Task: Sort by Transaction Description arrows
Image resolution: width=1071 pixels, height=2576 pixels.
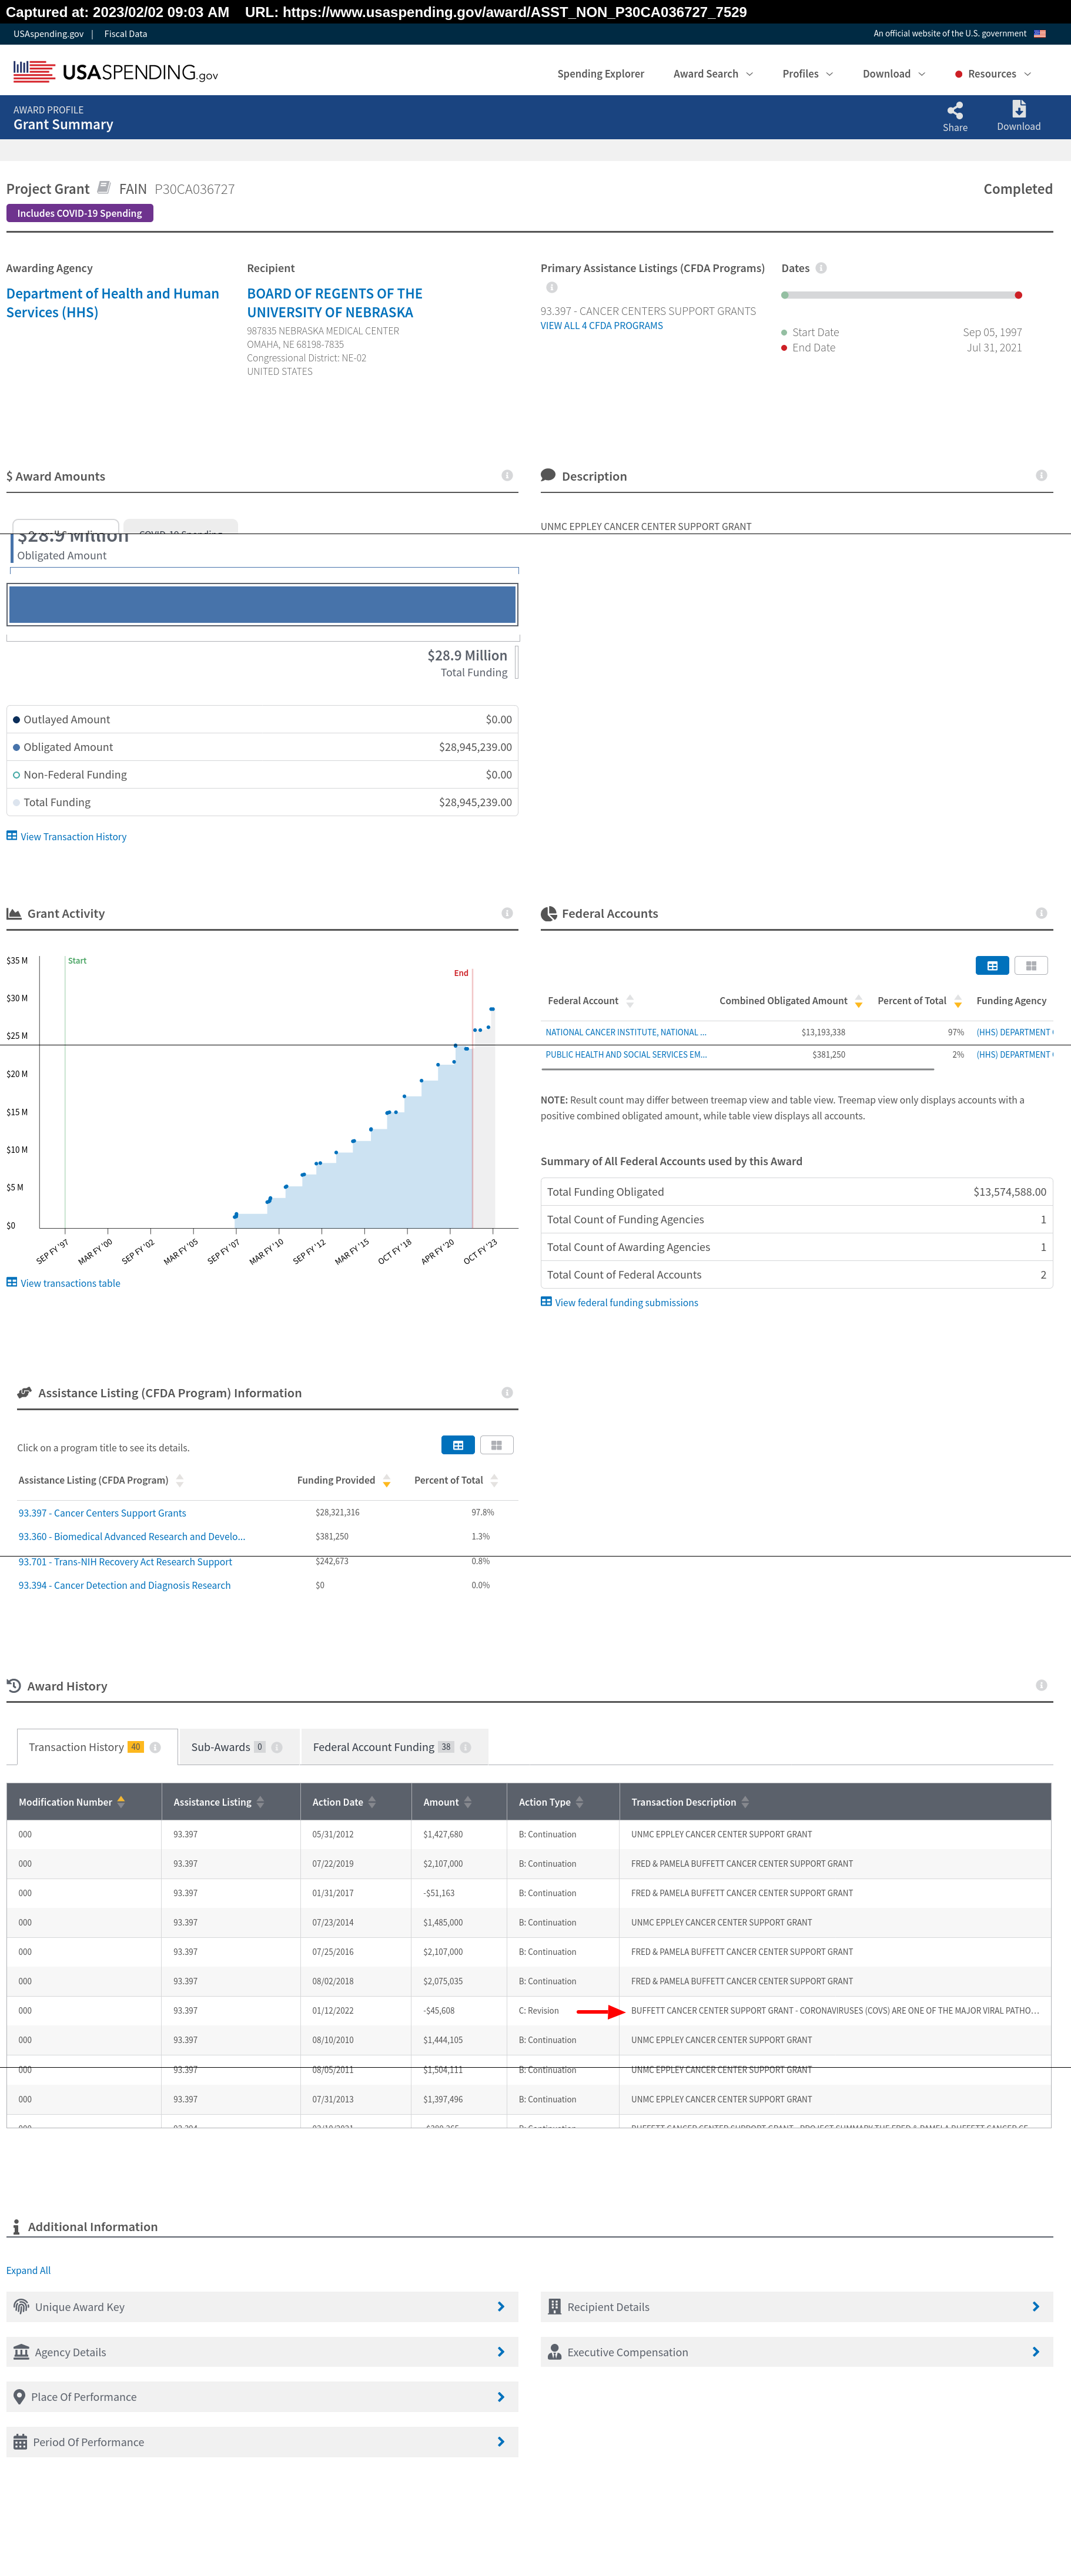Action: coord(745,1802)
